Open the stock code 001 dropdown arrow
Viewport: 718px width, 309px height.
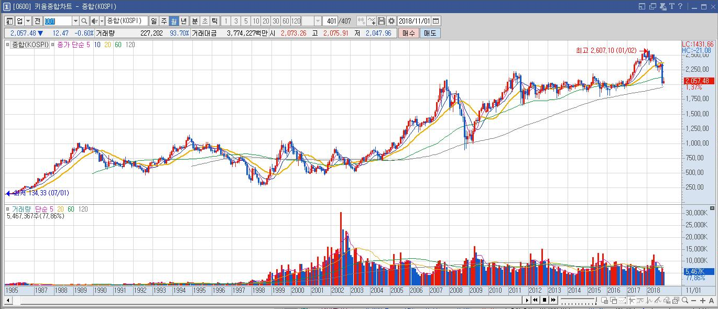click(75, 21)
